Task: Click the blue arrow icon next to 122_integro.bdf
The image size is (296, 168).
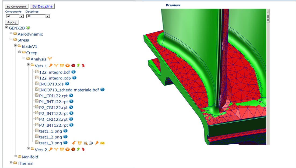Action: 73,72
